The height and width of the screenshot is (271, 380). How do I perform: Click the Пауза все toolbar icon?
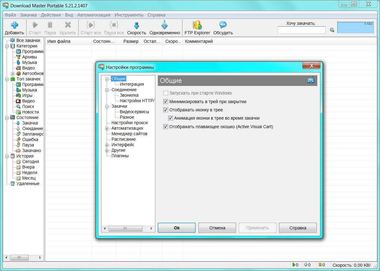coord(114,25)
